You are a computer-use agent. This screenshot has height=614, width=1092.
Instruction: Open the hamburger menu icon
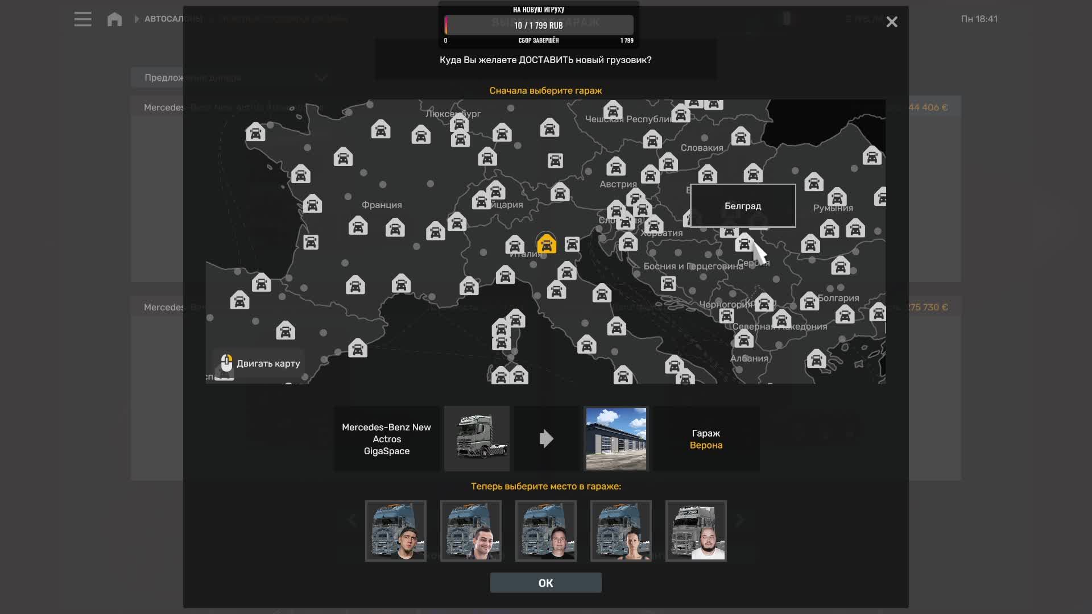(82, 19)
